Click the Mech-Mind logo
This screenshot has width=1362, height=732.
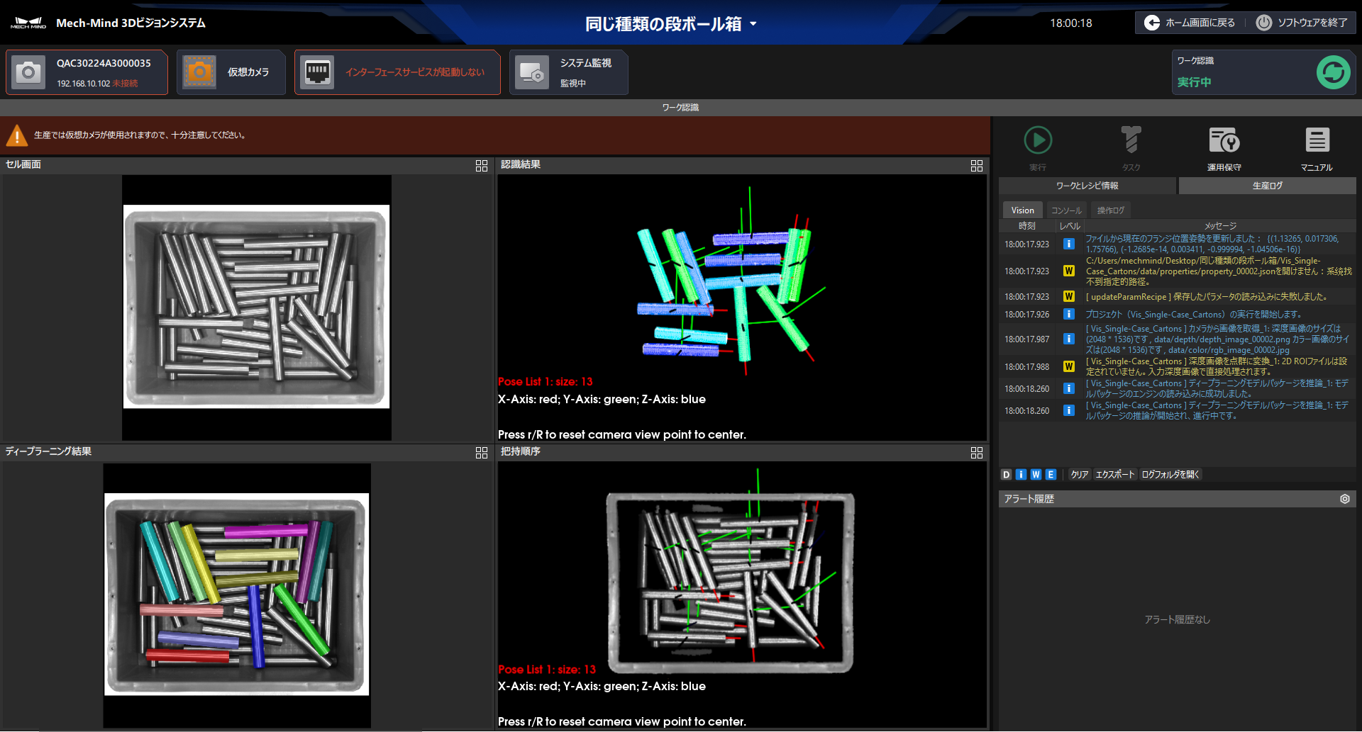point(28,23)
